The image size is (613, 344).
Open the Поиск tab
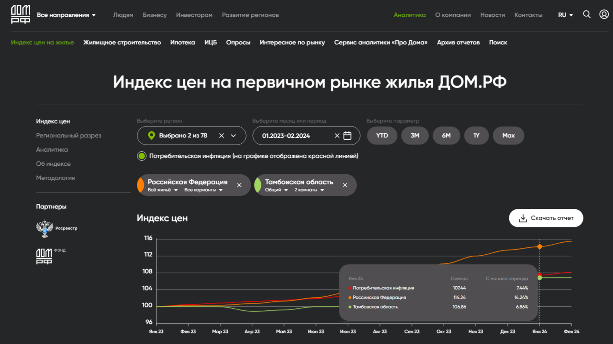coord(498,42)
